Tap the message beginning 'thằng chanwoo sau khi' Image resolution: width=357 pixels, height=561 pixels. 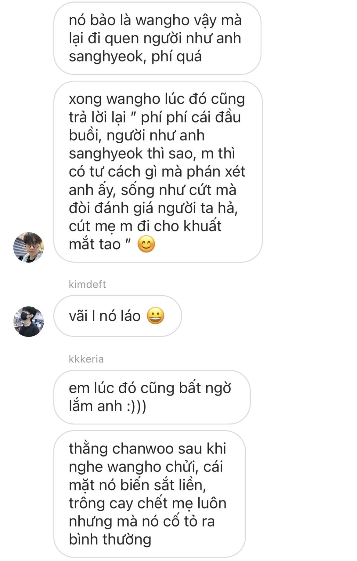click(150, 494)
